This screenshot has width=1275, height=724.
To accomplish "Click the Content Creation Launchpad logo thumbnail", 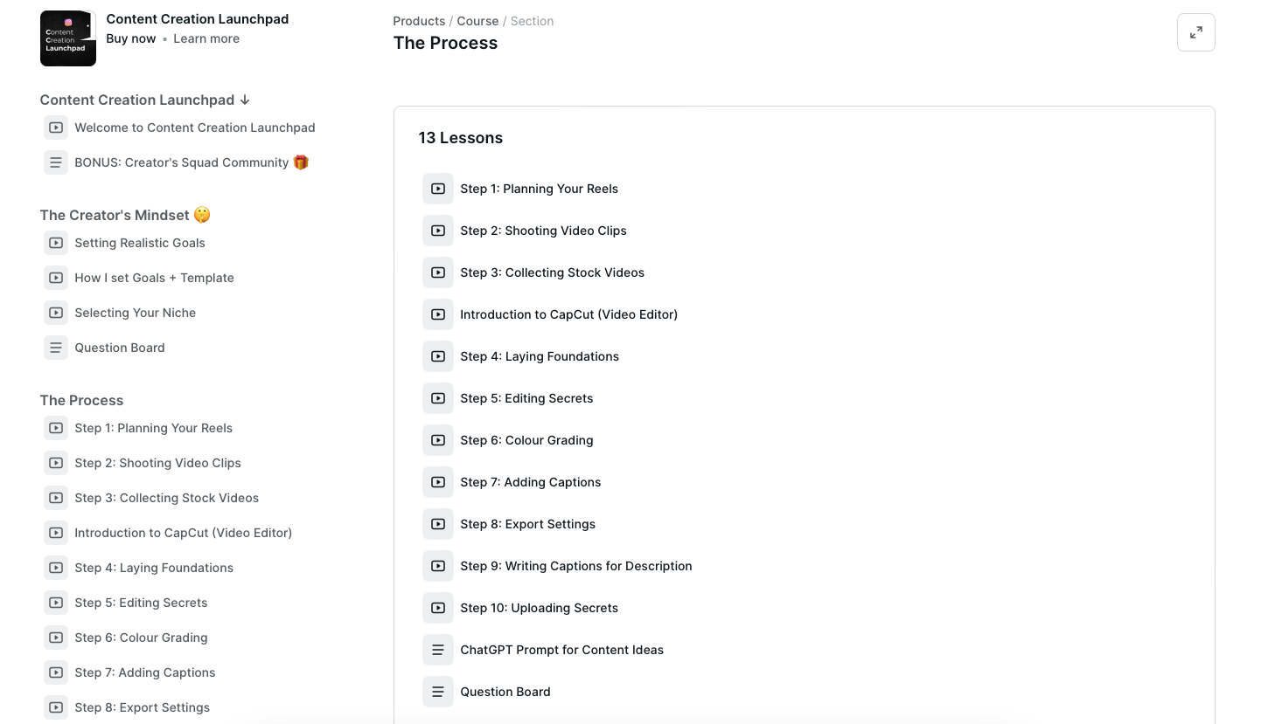I will (x=67, y=38).
